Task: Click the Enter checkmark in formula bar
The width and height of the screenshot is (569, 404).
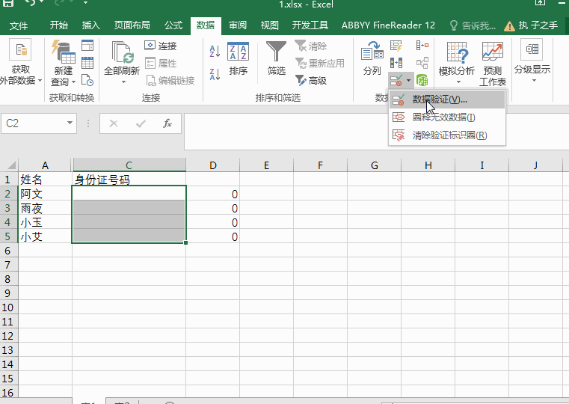Action: [x=141, y=123]
